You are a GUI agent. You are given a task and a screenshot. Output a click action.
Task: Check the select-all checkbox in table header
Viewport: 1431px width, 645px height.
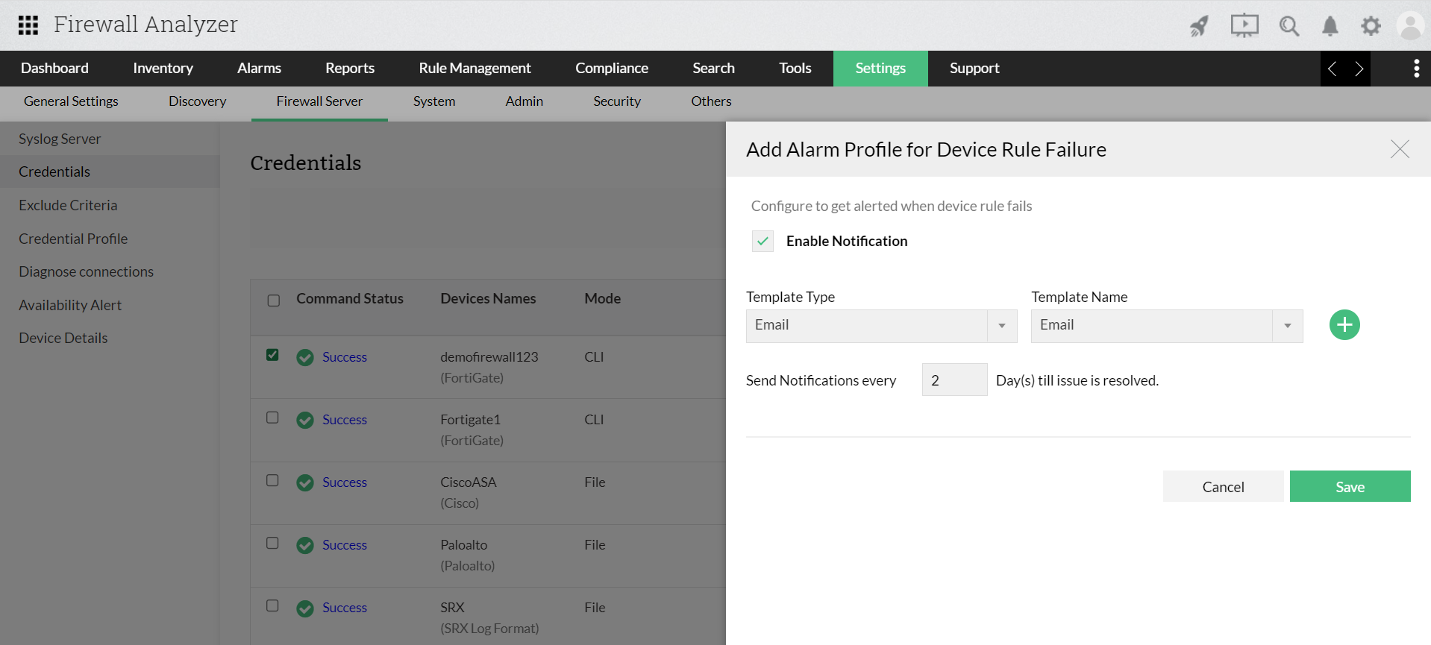pos(274,301)
